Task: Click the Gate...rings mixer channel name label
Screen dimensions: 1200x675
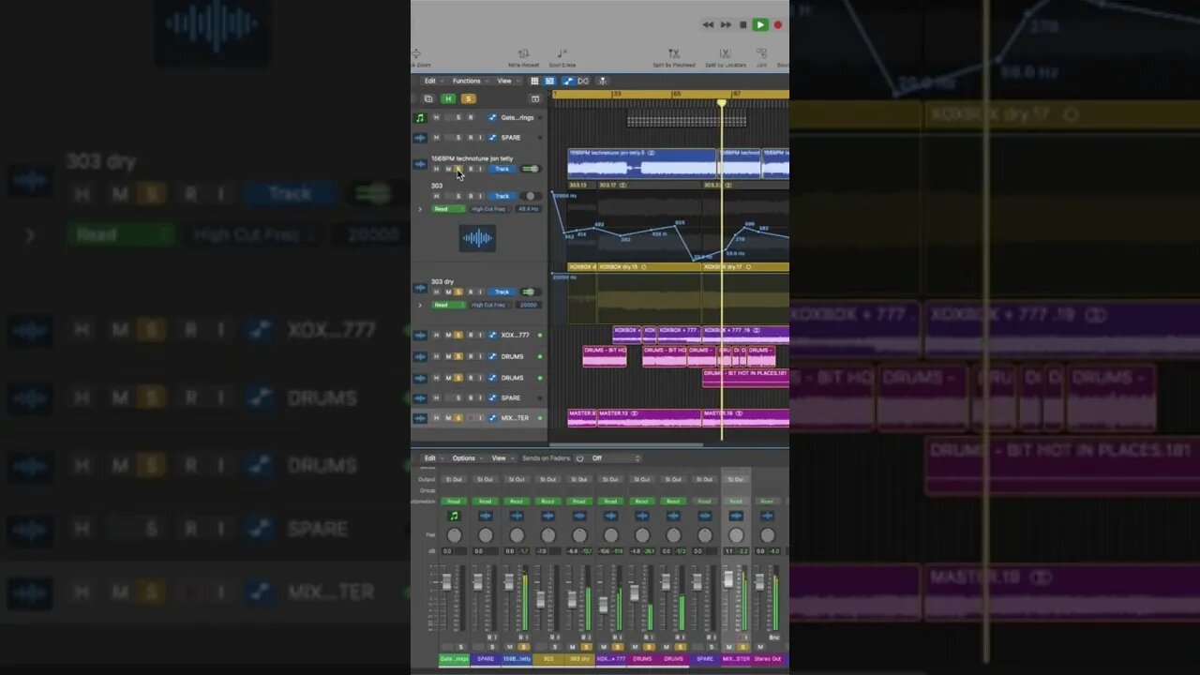Action: [x=454, y=659]
